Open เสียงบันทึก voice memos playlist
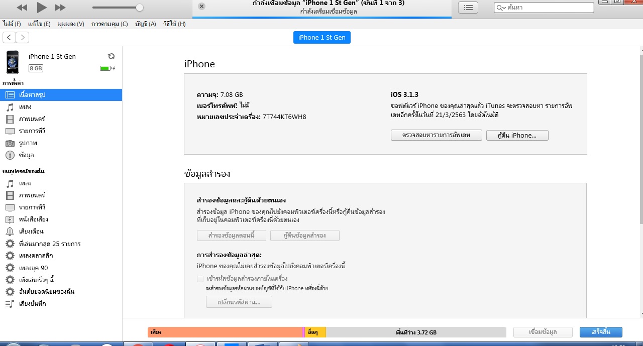This screenshot has width=643, height=346. click(x=61, y=304)
